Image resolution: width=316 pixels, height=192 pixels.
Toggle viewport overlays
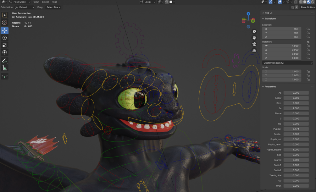click(x=280, y=2)
